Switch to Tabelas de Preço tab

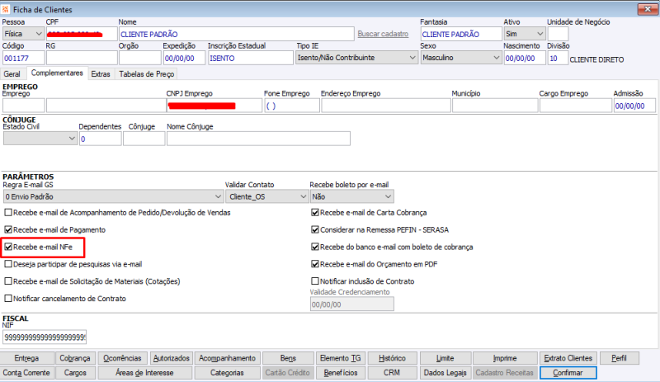[147, 73]
